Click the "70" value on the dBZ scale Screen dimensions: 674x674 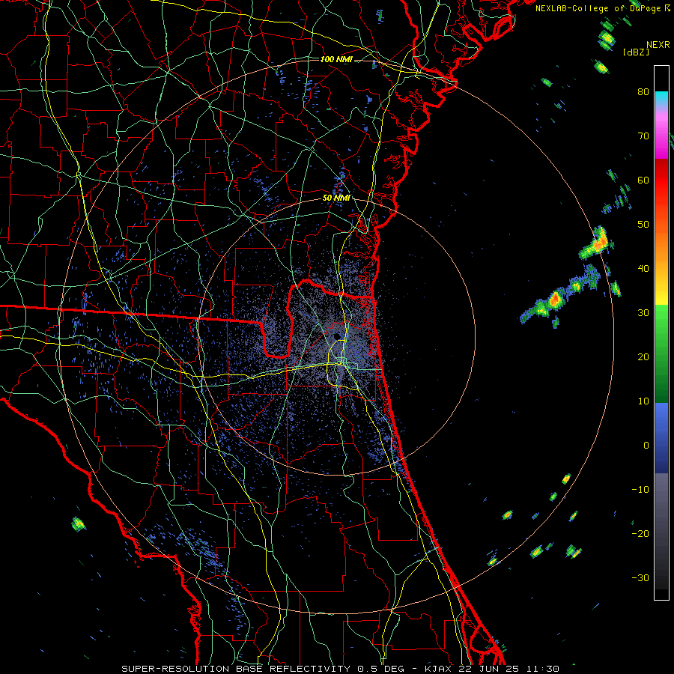tap(643, 136)
